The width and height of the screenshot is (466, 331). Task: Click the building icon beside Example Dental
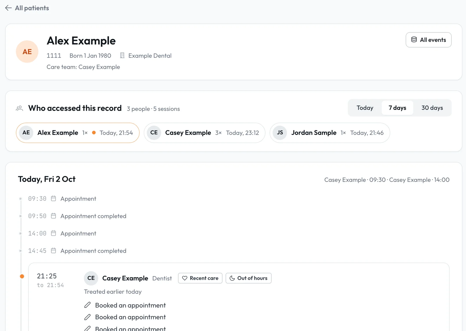click(x=122, y=55)
